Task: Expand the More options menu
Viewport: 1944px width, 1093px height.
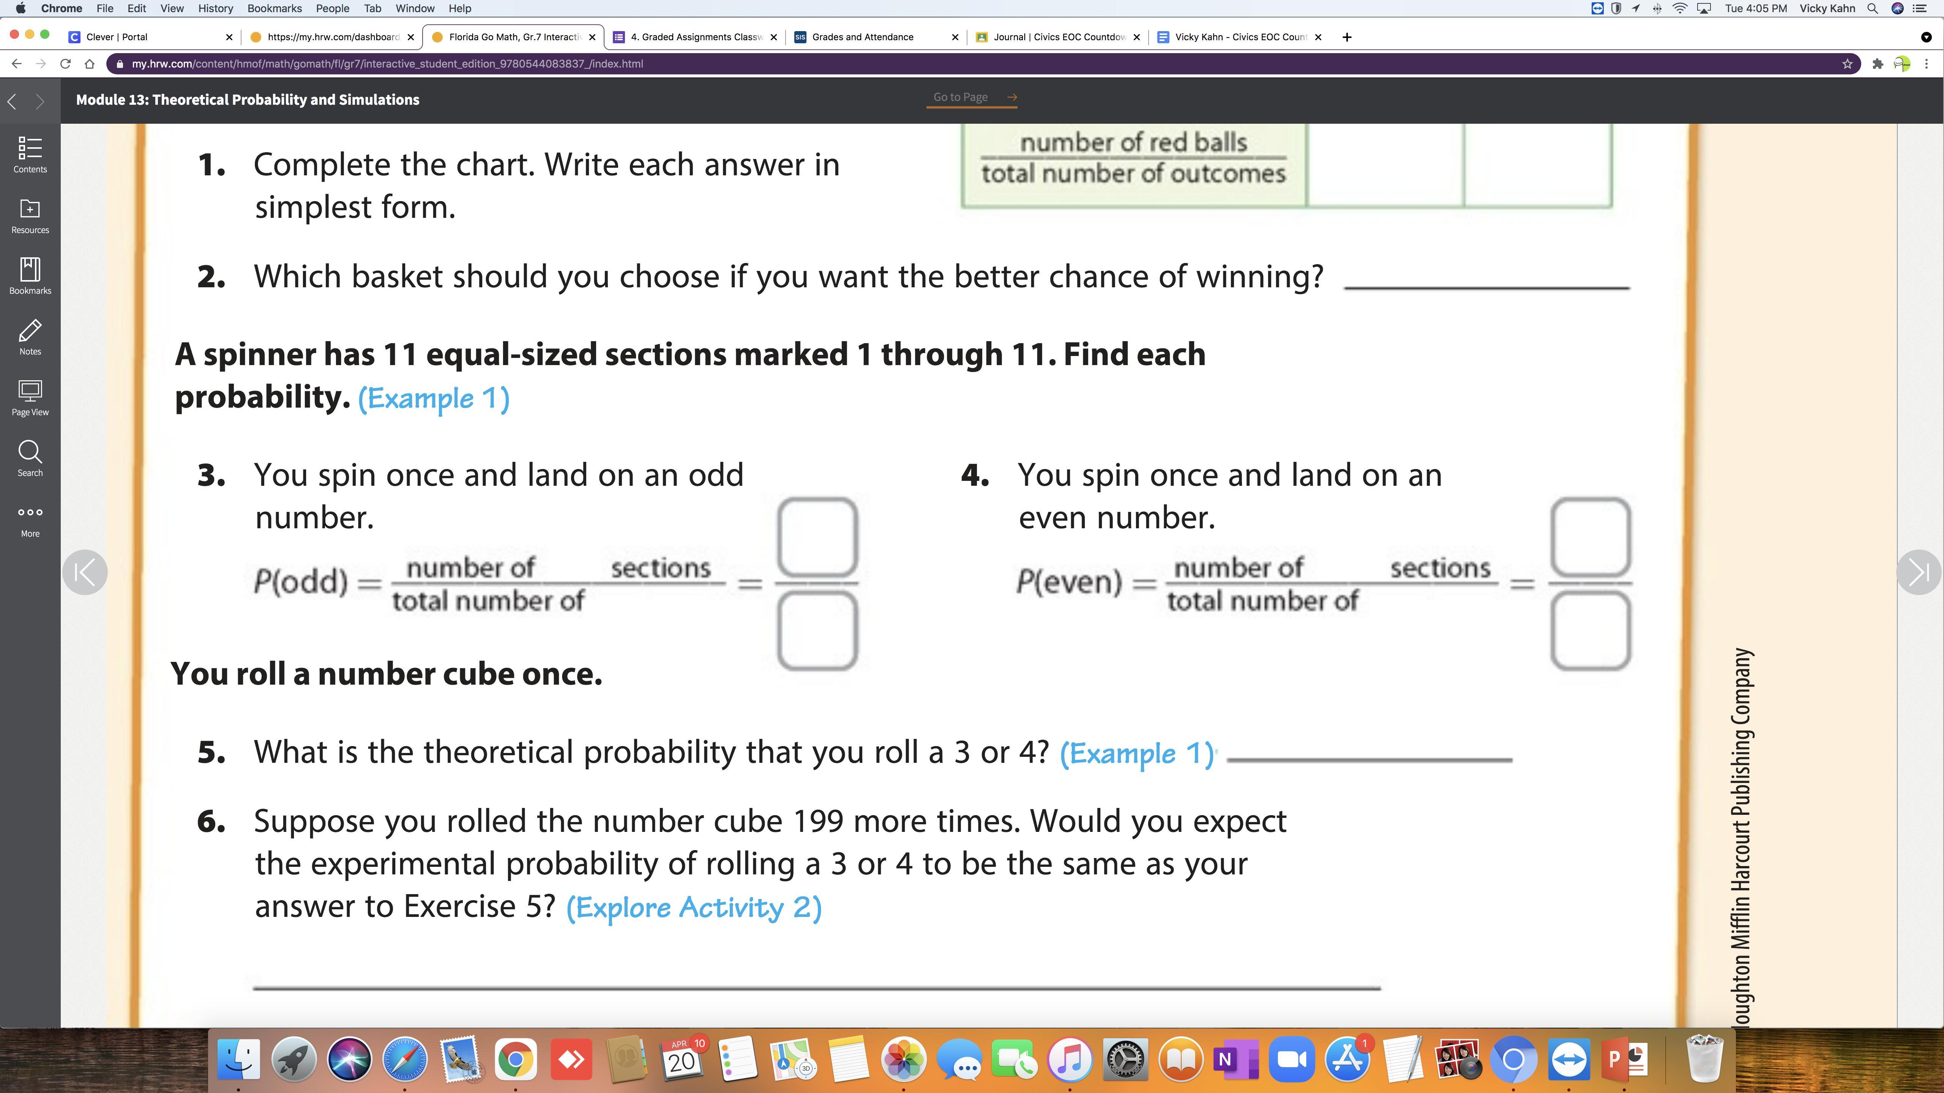Action: coord(30,520)
